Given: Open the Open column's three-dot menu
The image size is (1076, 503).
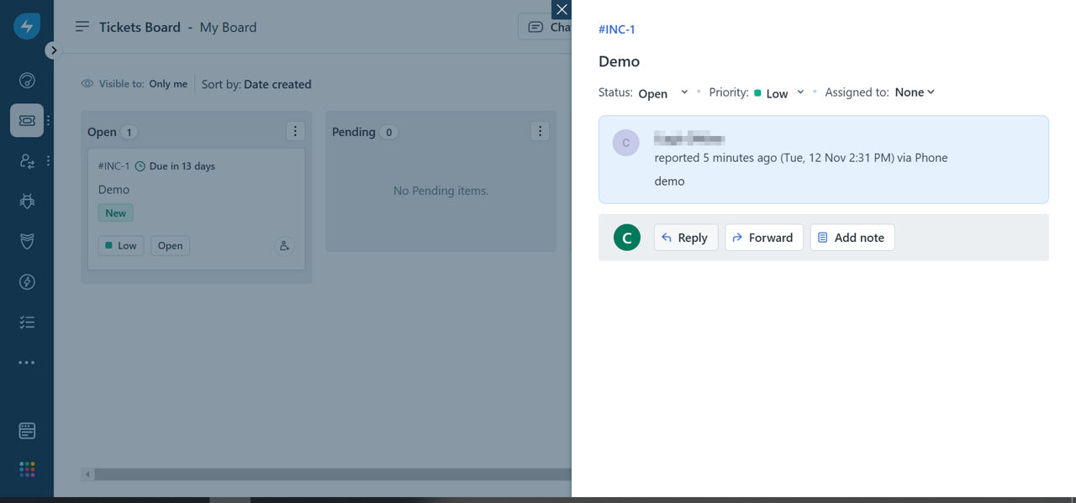Looking at the screenshot, I should click(295, 131).
